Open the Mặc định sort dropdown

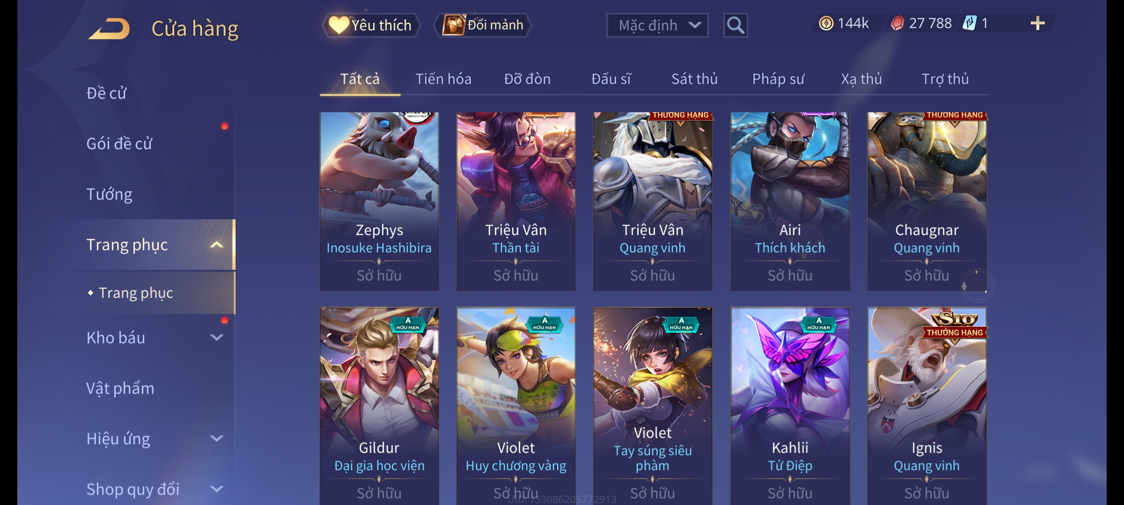pos(657,25)
